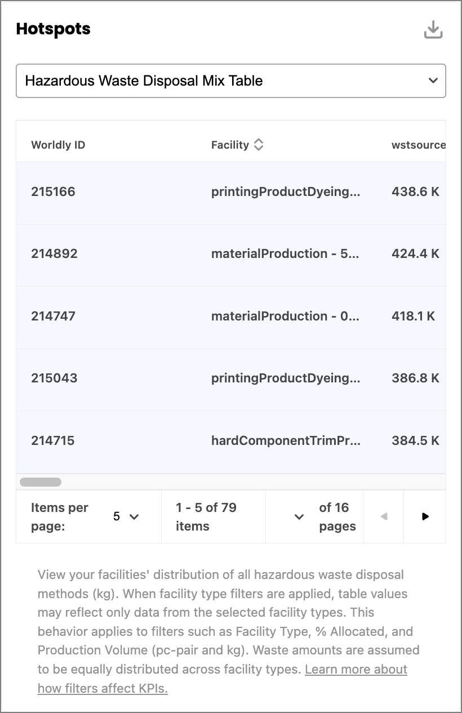This screenshot has height=713, width=462.
Task: Click the disabled previous page arrow
Action: point(384,516)
